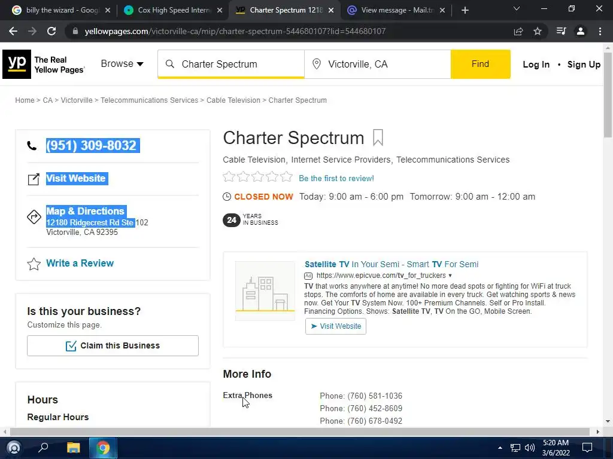Click the browser back arrow
The image size is (613, 459).
point(13,31)
